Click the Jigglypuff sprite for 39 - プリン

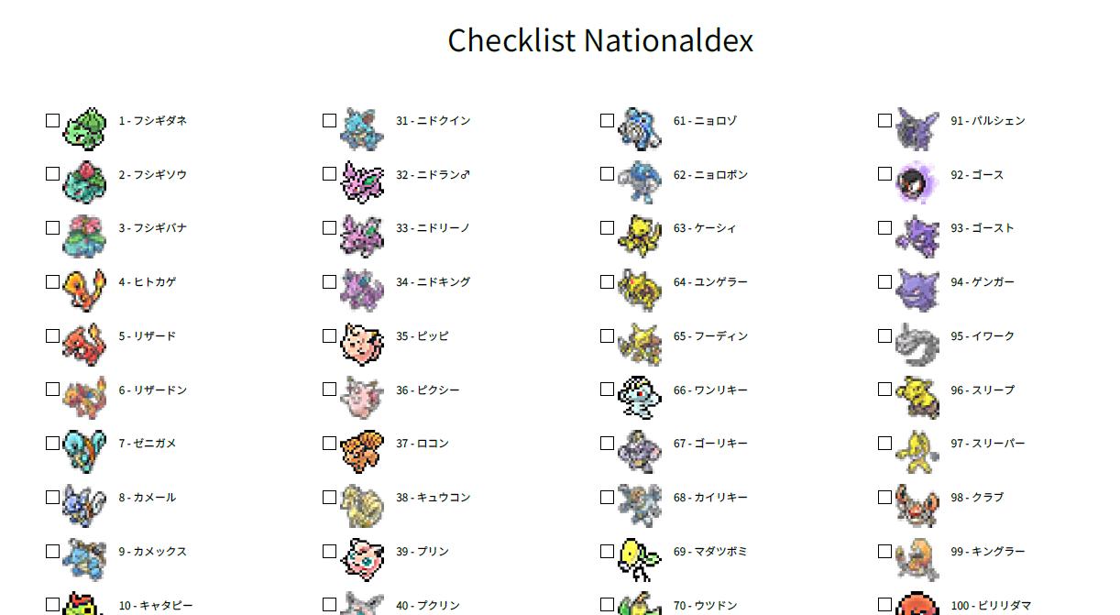tap(362, 559)
